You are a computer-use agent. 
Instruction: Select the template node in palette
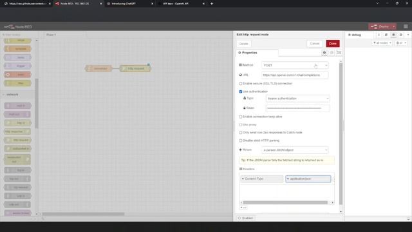pos(17,49)
